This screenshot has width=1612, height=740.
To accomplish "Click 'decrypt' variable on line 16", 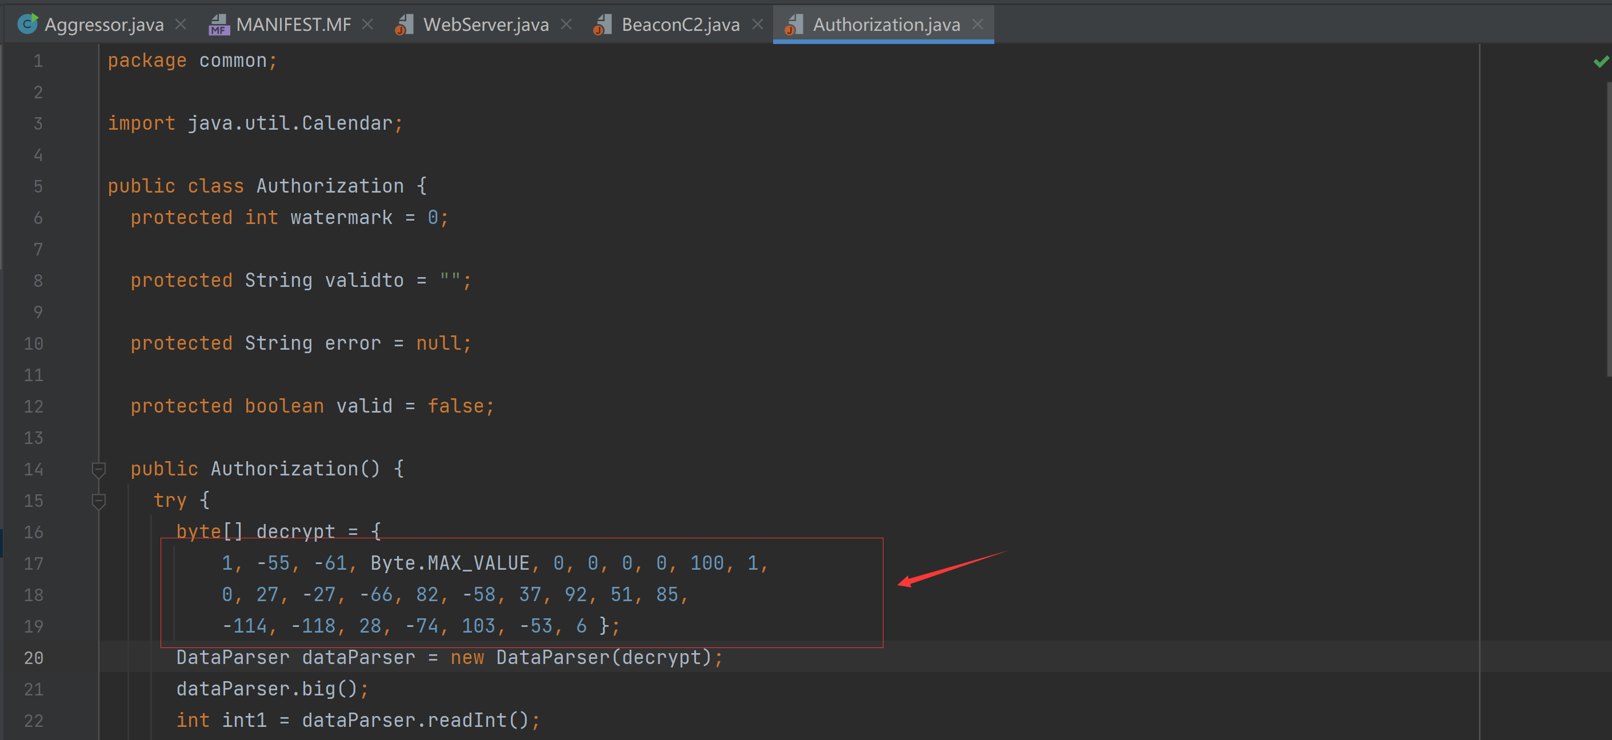I will (x=295, y=531).
